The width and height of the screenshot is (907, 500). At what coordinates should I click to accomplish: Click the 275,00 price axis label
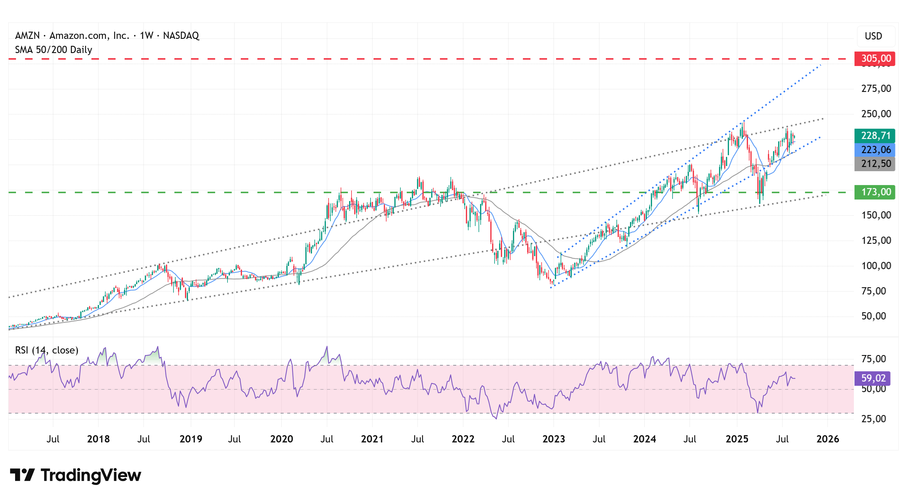[876, 89]
